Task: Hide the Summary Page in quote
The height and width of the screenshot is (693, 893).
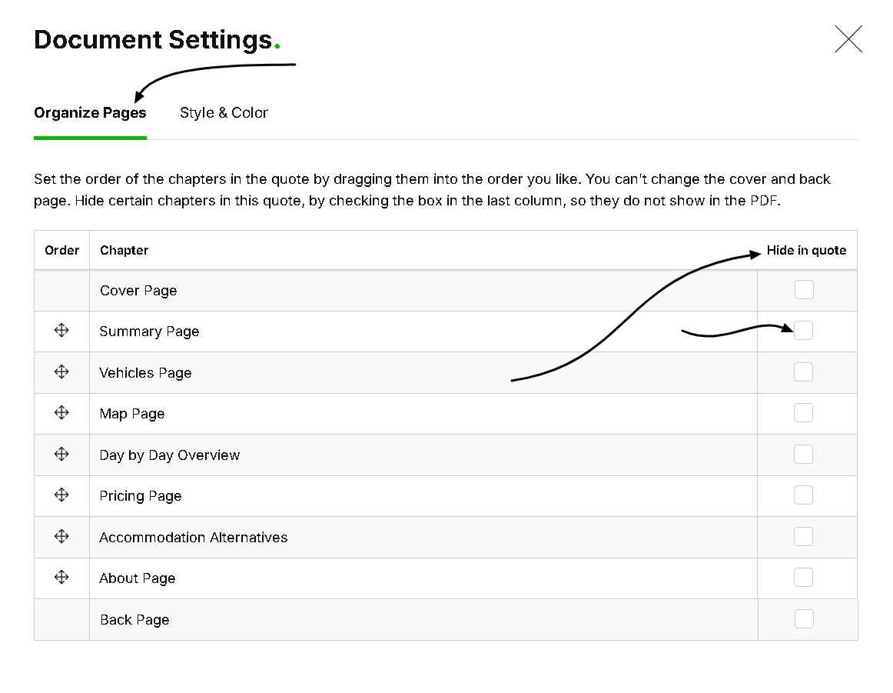Action: tap(804, 331)
